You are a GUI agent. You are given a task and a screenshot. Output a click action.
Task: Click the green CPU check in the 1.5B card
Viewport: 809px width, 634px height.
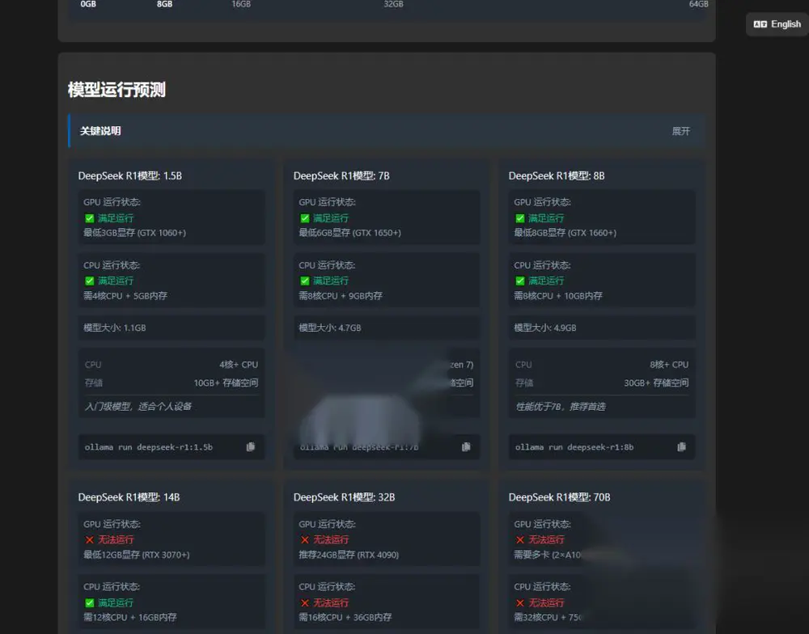coord(89,281)
